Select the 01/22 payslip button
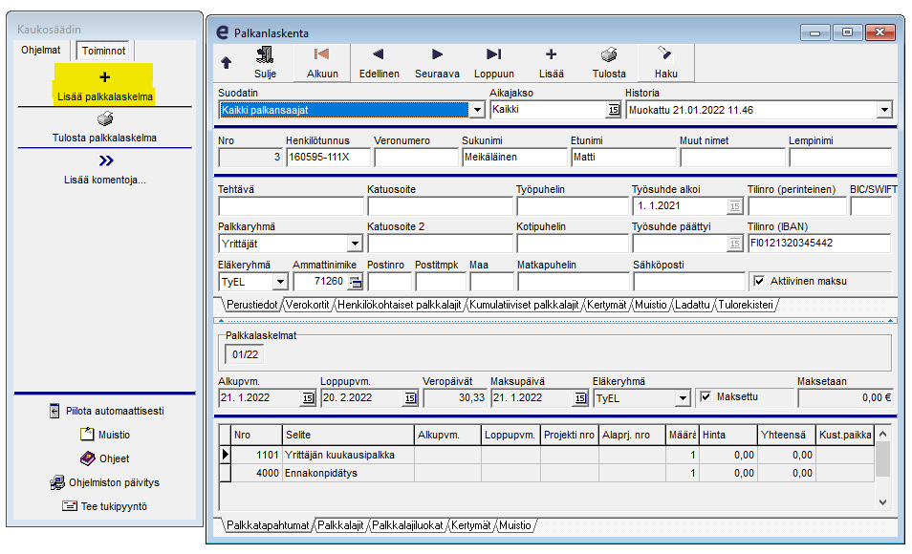Image resolution: width=912 pixels, height=554 pixels. pyautogui.click(x=245, y=354)
